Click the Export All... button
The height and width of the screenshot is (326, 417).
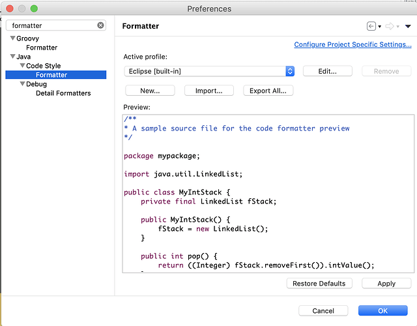(268, 91)
